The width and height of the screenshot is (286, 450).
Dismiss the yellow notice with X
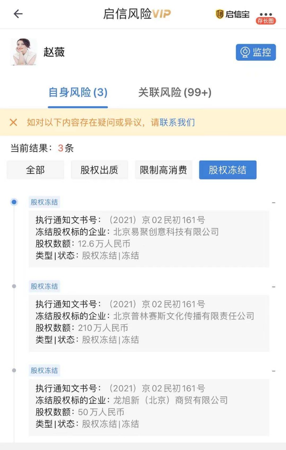tap(14, 122)
